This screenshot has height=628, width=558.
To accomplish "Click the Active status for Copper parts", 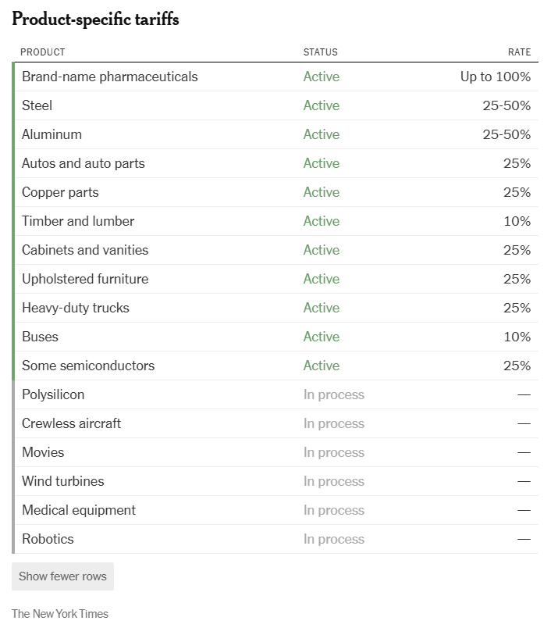I will (321, 192).
